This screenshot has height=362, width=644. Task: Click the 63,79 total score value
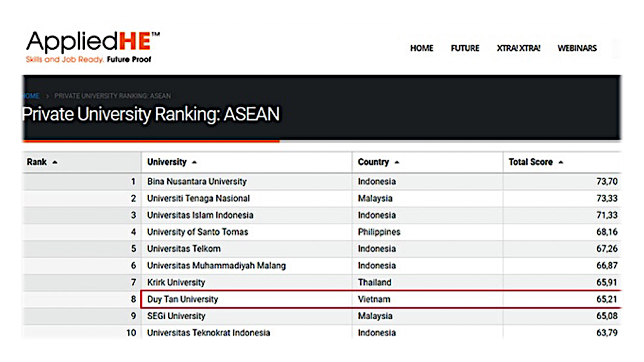pyautogui.click(x=607, y=332)
